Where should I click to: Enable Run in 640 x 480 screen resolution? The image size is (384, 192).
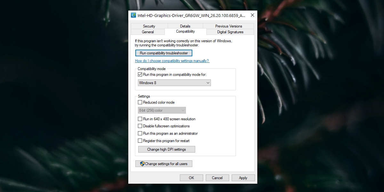point(140,119)
